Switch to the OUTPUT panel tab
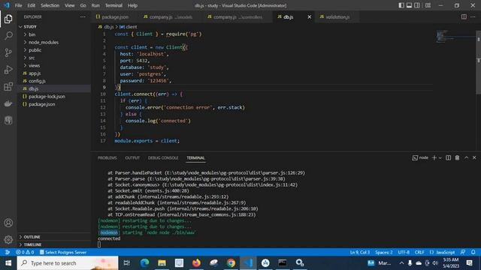This screenshot has height=270, width=481. 132,158
